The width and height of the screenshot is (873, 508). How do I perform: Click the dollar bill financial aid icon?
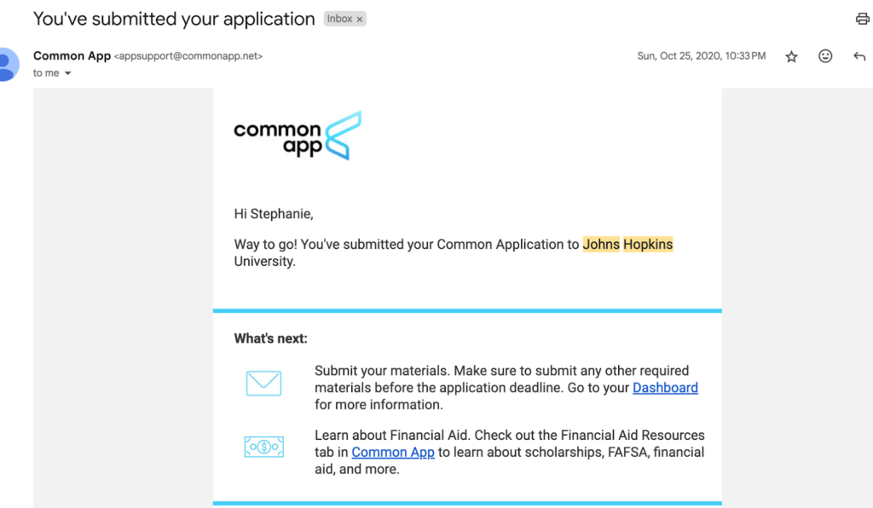click(264, 447)
